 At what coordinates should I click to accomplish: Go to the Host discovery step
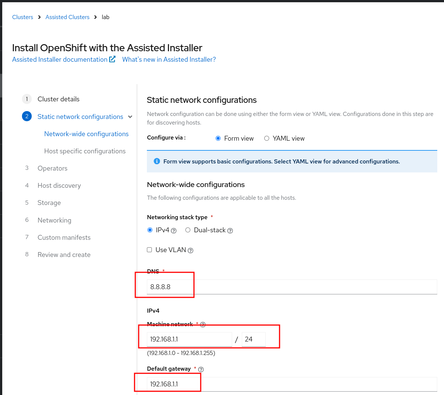[59, 186]
